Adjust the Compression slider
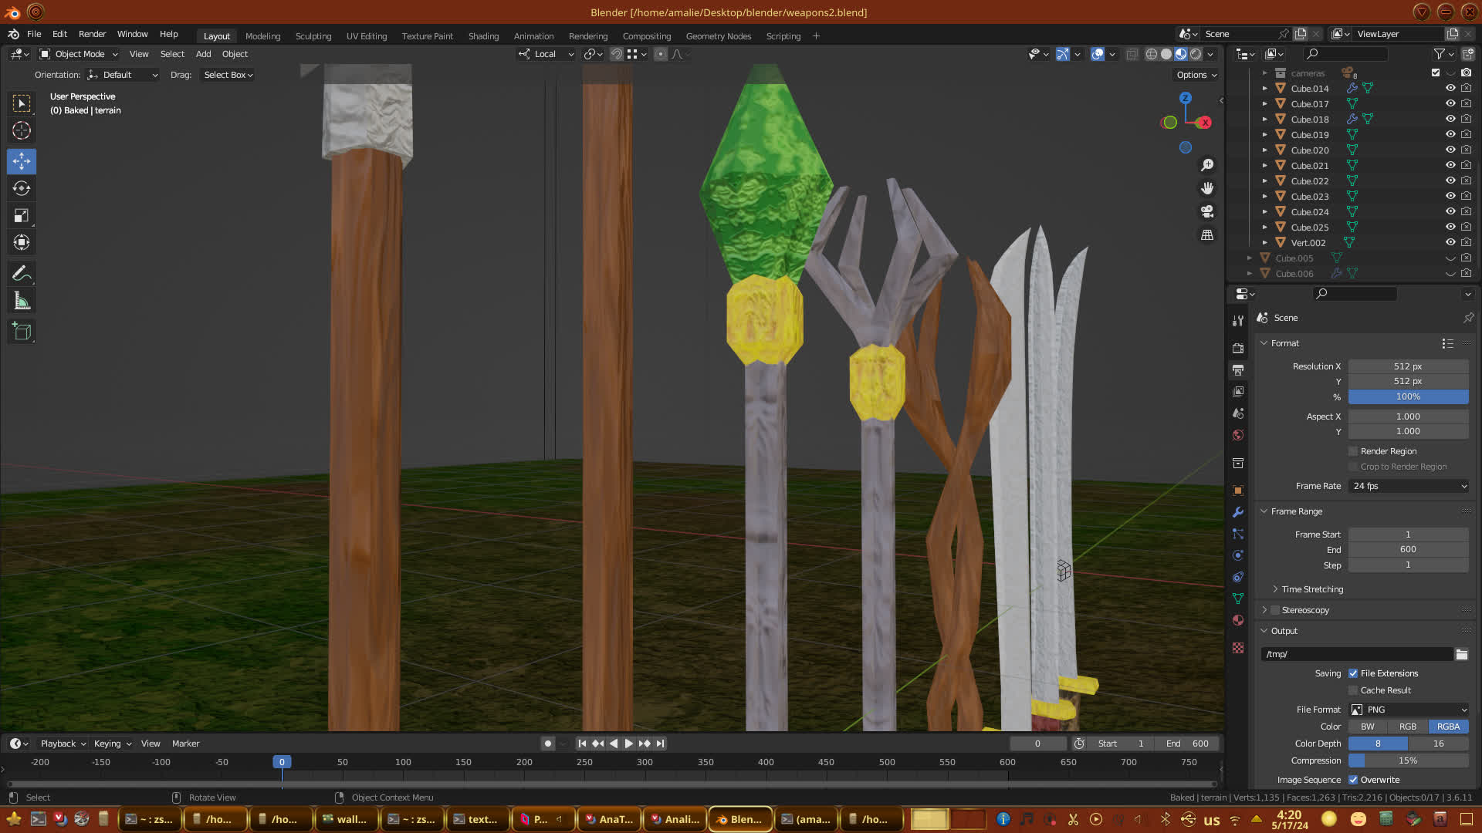This screenshot has height=833, width=1482. [1409, 760]
